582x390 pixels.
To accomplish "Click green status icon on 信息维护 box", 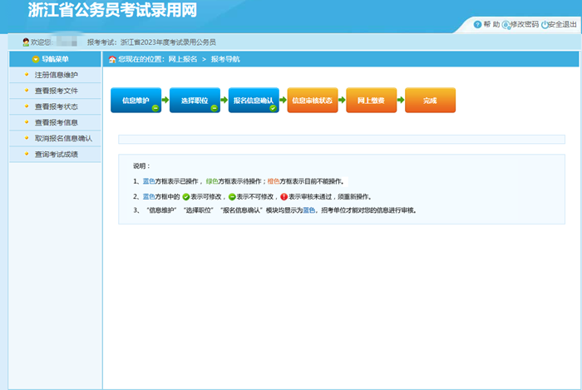I will coord(155,108).
